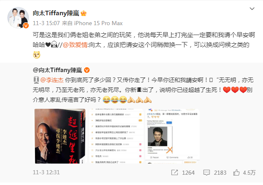Image resolution: width=263 pixels, height=185 pixels.
Task: Open the iPhone 15 Pro Max source link
Action: pyautogui.click(x=98, y=23)
